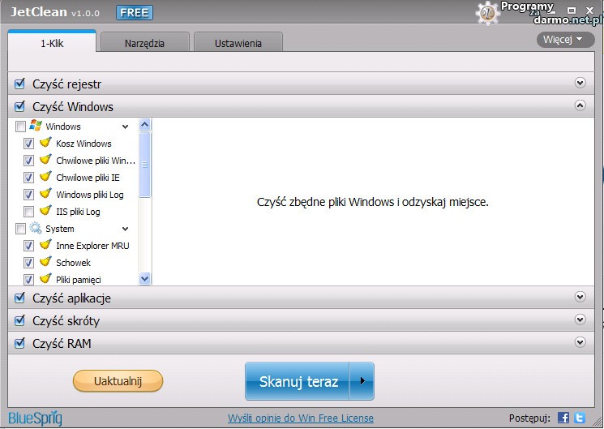Click the Uaktualnij button
This screenshot has width=604, height=429.
(x=118, y=381)
